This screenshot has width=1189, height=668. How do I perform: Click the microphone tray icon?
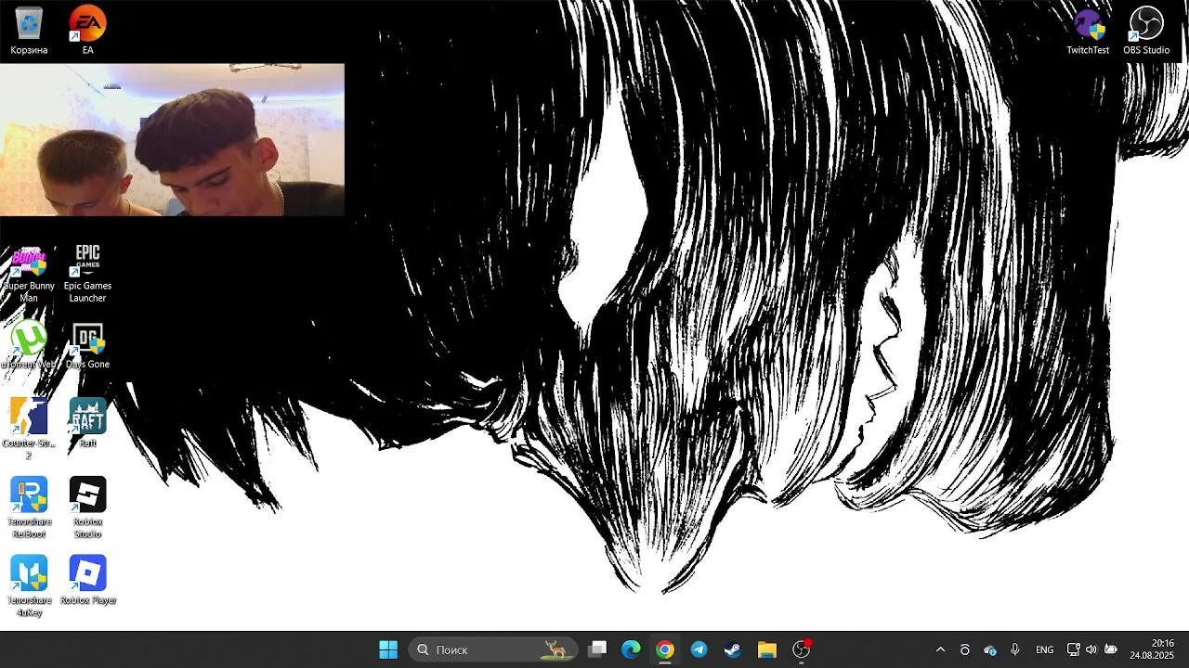[1015, 649]
